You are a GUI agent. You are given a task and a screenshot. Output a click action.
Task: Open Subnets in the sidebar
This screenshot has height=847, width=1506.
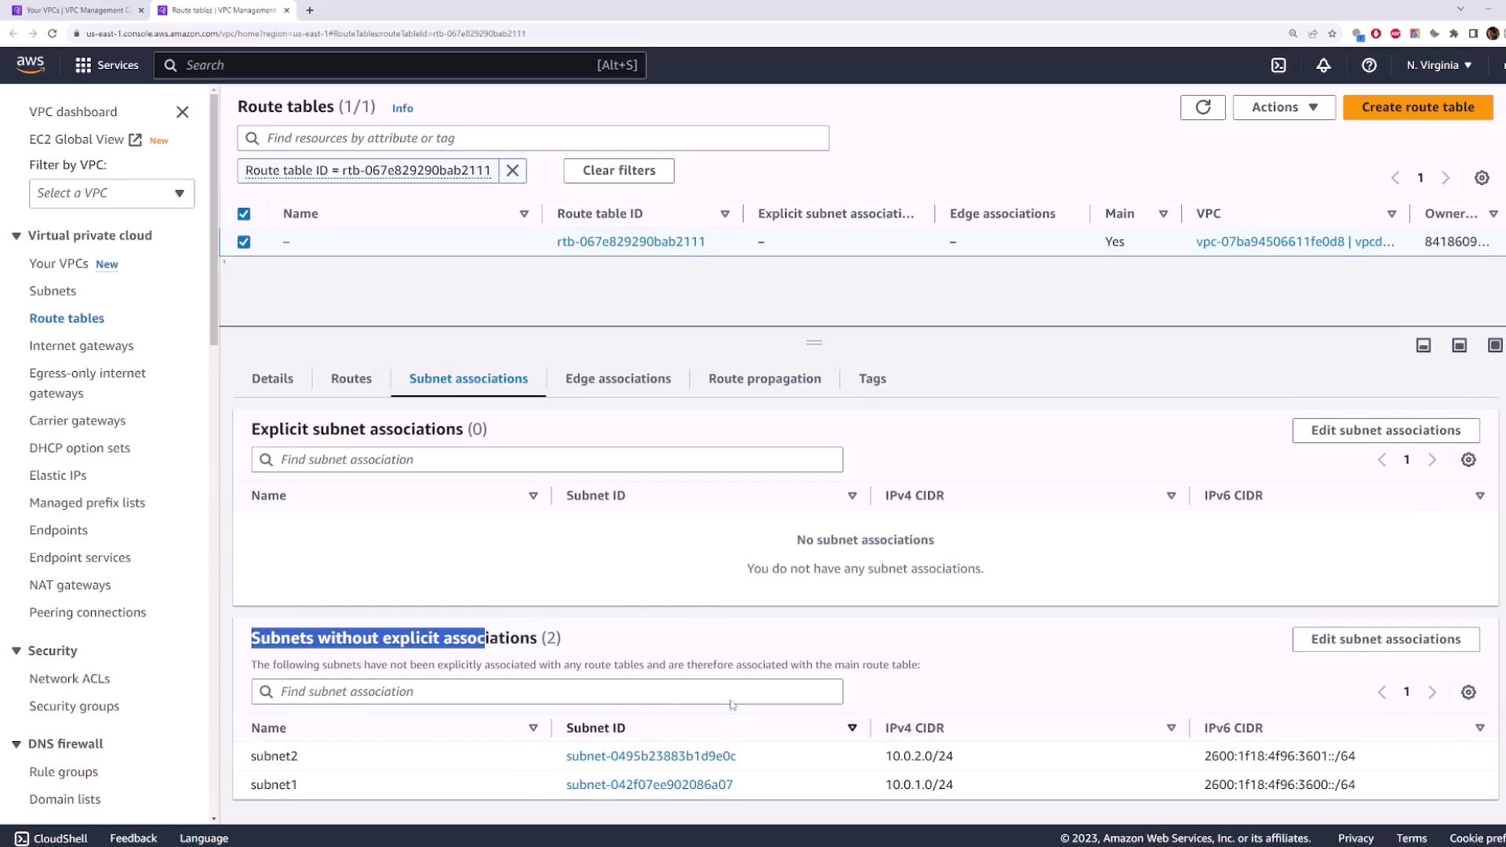click(53, 291)
